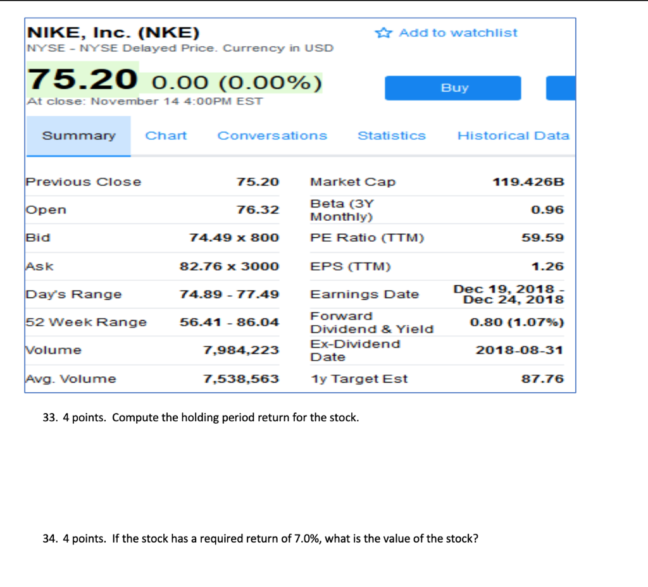
Task: Switch to the Chart tab
Action: click(166, 135)
